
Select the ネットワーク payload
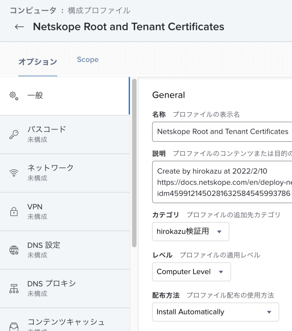click(65, 173)
